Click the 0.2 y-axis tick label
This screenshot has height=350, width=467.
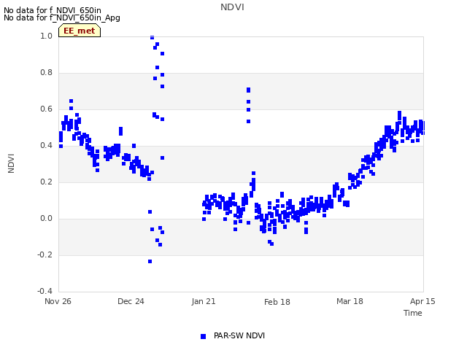pos(46,182)
